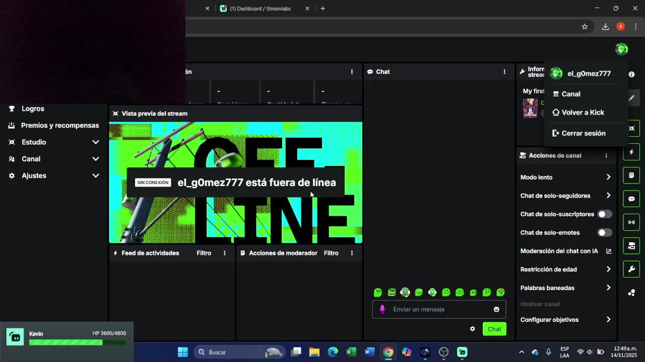The width and height of the screenshot is (645, 362).
Task: Toggle the lightning activity feed widget icon
Action: pyautogui.click(x=631, y=152)
